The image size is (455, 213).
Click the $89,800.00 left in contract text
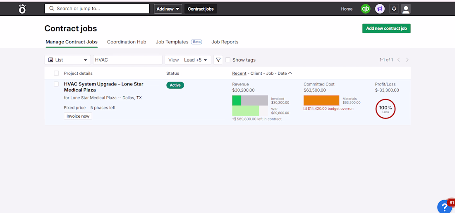[259, 119]
